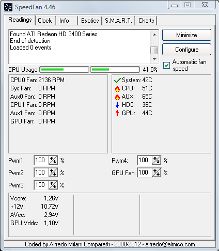This screenshot has width=219, height=251.
Task: Click the flame icon next to AUX temperature
Action: point(117,97)
